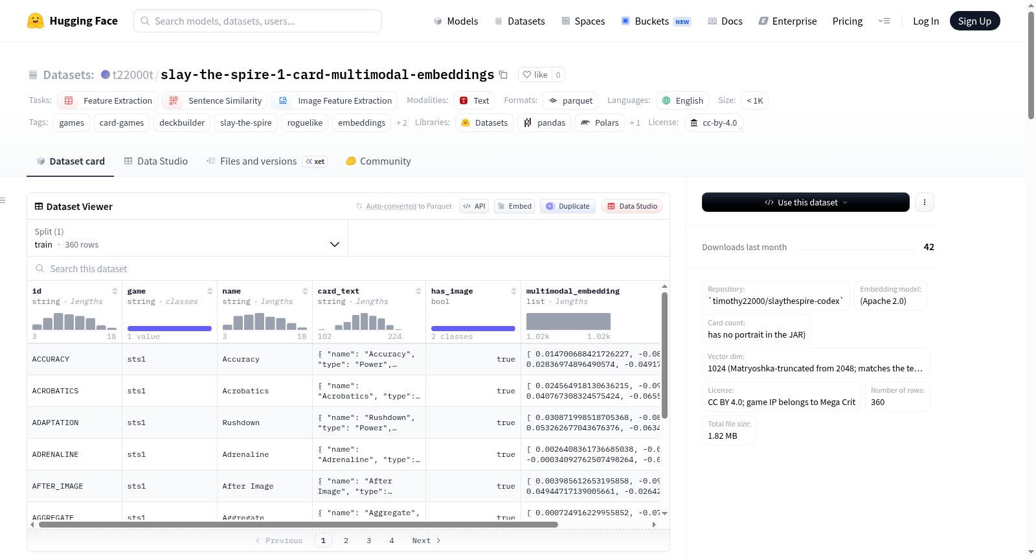
Task: Click inside Search this dataset field
Action: point(348,268)
